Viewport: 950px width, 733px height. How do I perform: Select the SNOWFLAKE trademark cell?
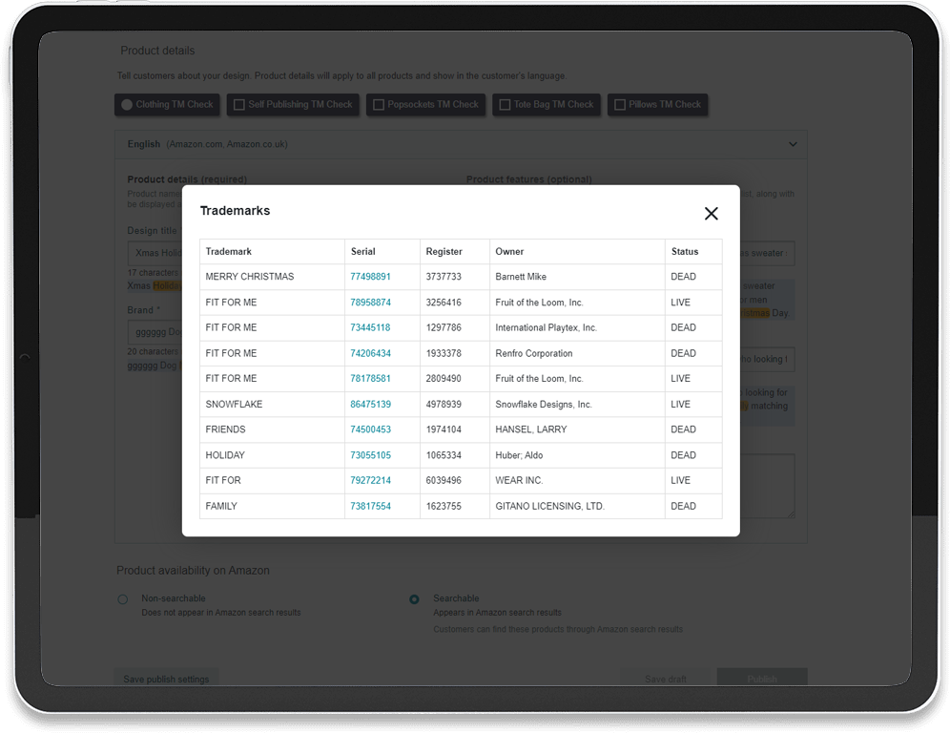point(273,404)
